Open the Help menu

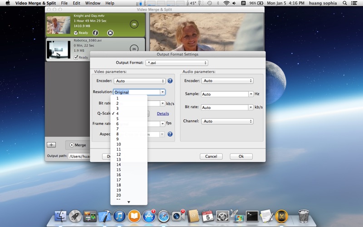(x=110, y=3)
